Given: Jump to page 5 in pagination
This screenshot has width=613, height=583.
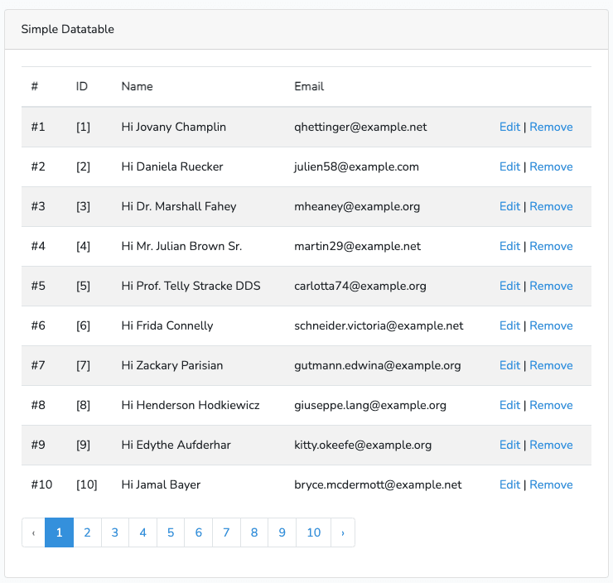Looking at the screenshot, I should pyautogui.click(x=171, y=532).
